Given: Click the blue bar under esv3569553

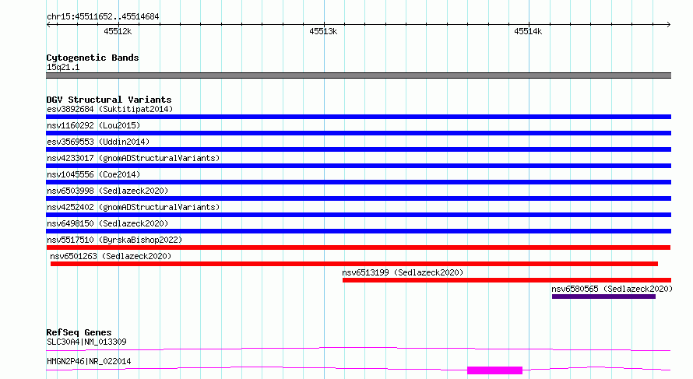Looking at the screenshot, I should tap(358, 149).
